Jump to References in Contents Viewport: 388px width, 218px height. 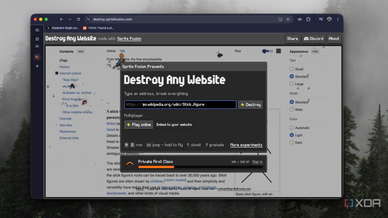click(x=68, y=132)
